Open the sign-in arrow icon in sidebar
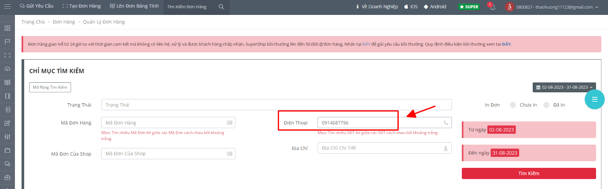 7,110
